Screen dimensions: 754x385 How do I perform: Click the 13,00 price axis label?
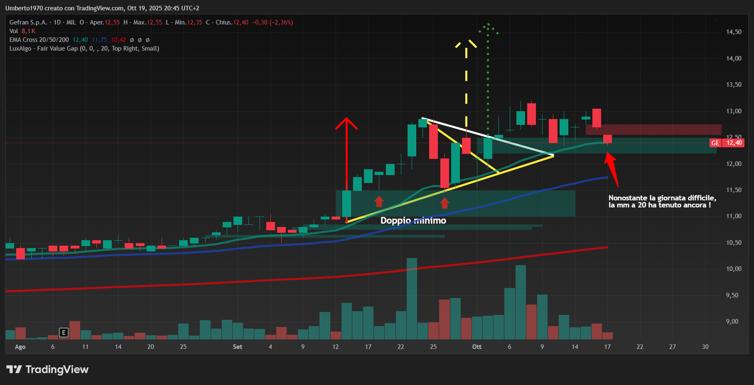pos(734,111)
